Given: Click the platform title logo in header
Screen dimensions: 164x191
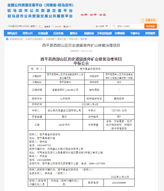Looking at the screenshot, I should 40,11.
